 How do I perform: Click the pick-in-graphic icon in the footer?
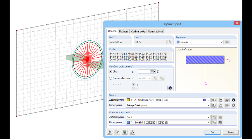point(132,132)
